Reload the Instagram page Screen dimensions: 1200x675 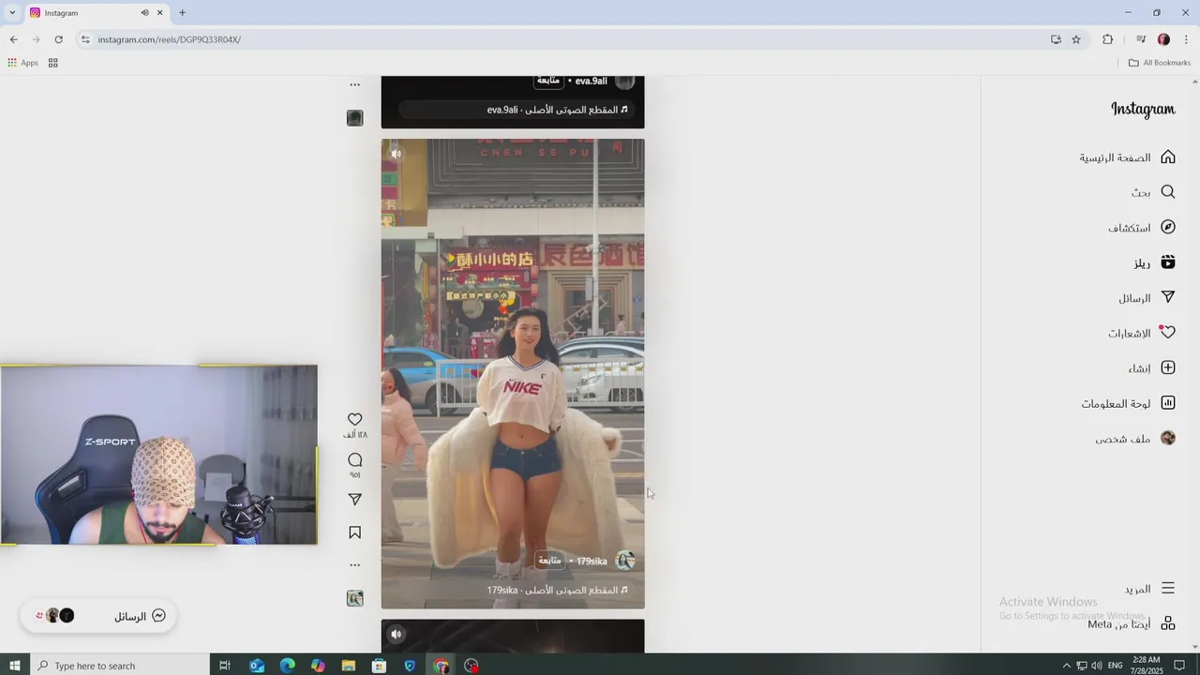click(x=58, y=39)
